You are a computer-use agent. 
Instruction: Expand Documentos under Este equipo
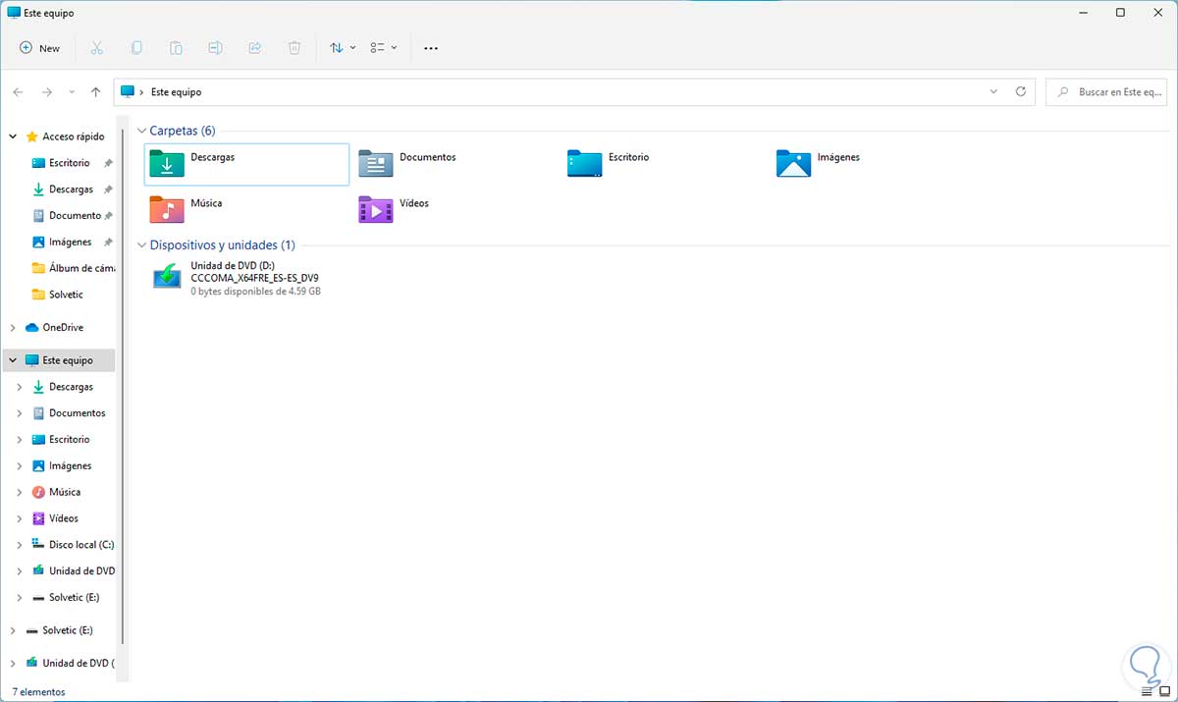(21, 413)
